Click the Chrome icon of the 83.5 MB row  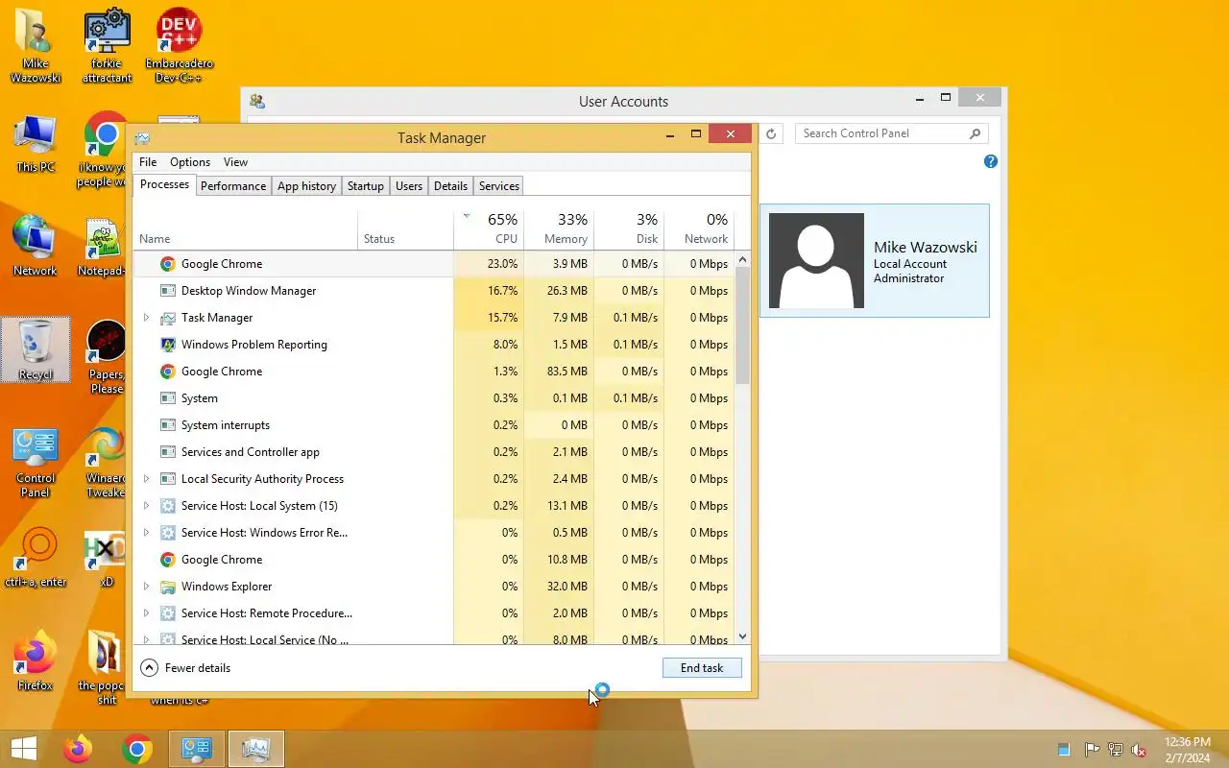pos(168,372)
